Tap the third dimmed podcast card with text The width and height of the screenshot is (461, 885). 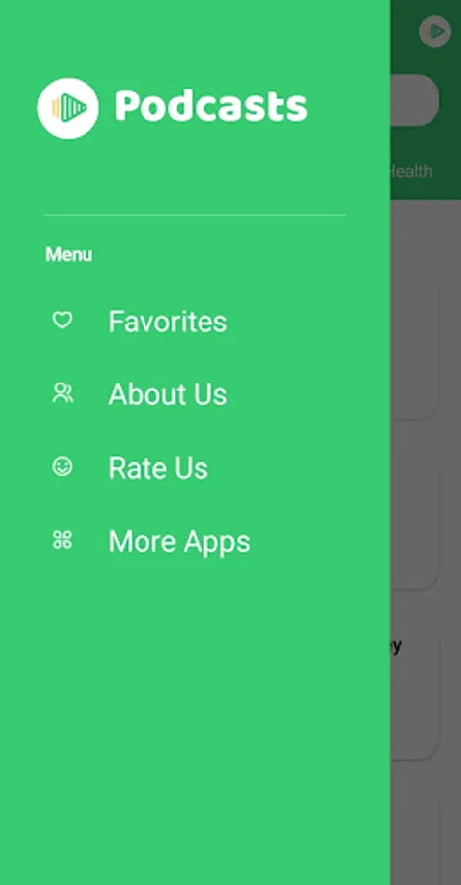click(x=415, y=696)
